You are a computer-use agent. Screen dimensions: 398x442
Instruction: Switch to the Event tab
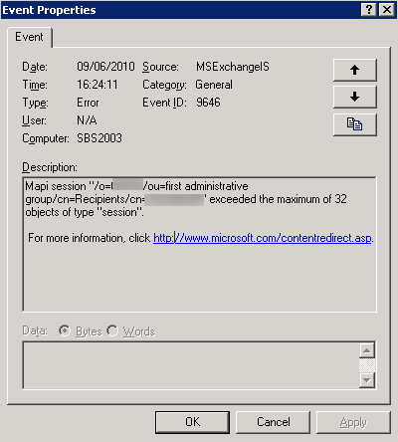29,37
